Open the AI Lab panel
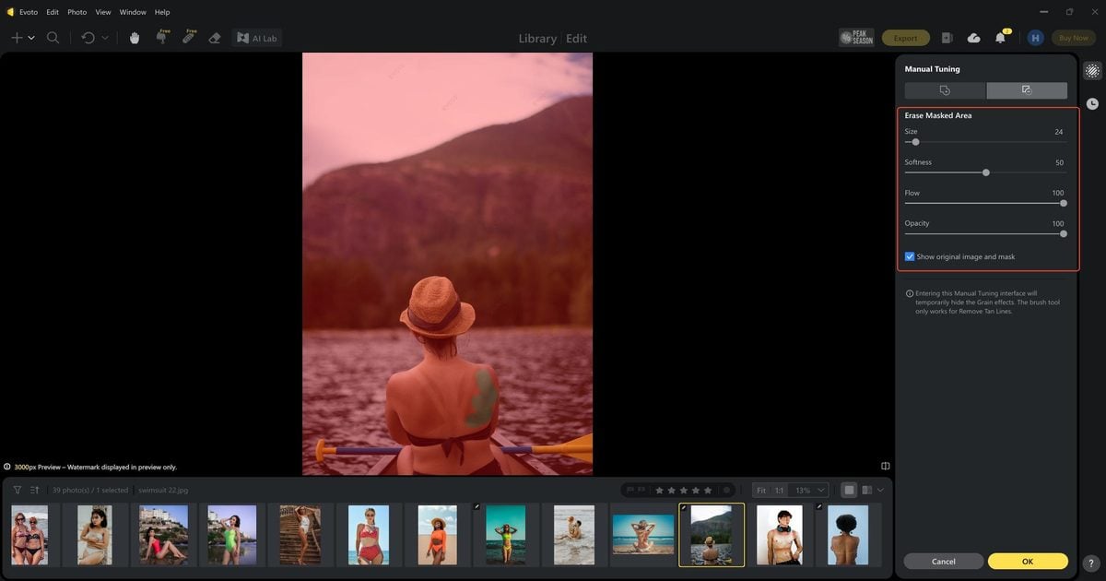 [257, 38]
